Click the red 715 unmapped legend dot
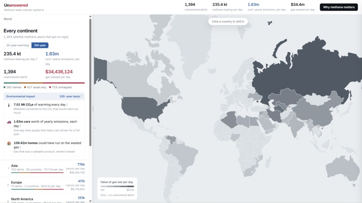 coord(50,87)
